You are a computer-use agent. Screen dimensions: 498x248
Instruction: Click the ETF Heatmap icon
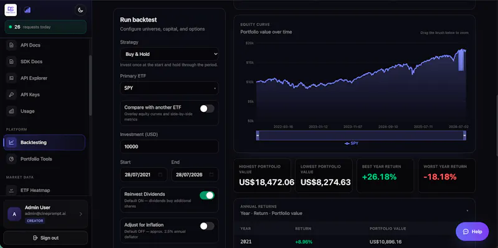(11, 190)
